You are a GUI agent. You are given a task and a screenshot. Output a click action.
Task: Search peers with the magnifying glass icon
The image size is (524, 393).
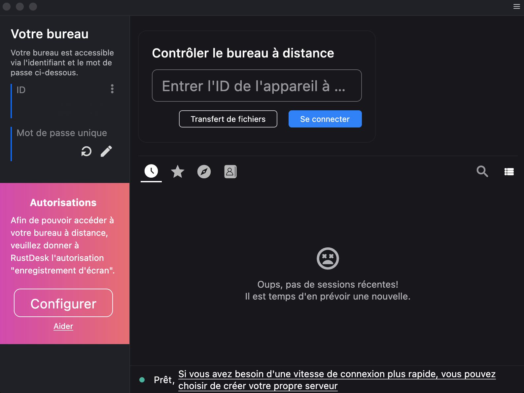click(x=482, y=171)
